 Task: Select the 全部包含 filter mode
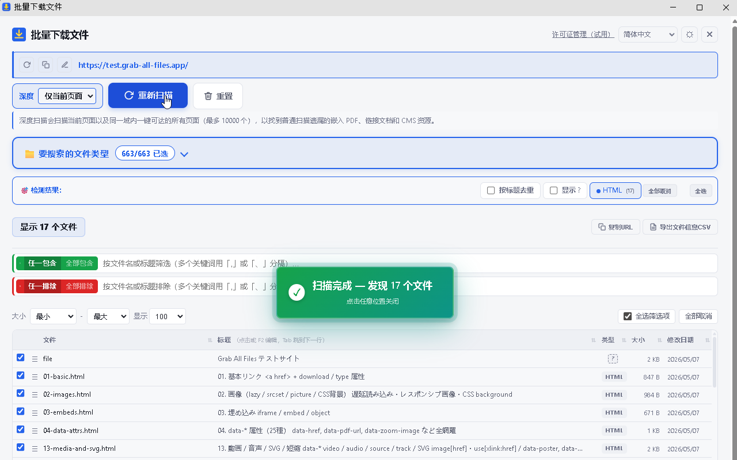(x=79, y=263)
